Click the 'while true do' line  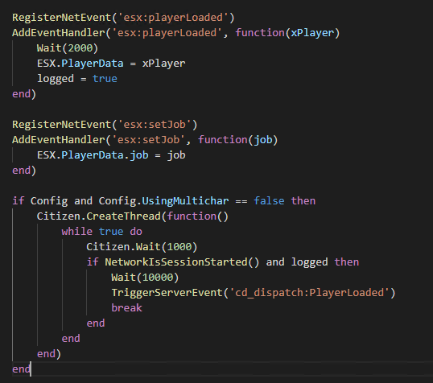(101, 232)
